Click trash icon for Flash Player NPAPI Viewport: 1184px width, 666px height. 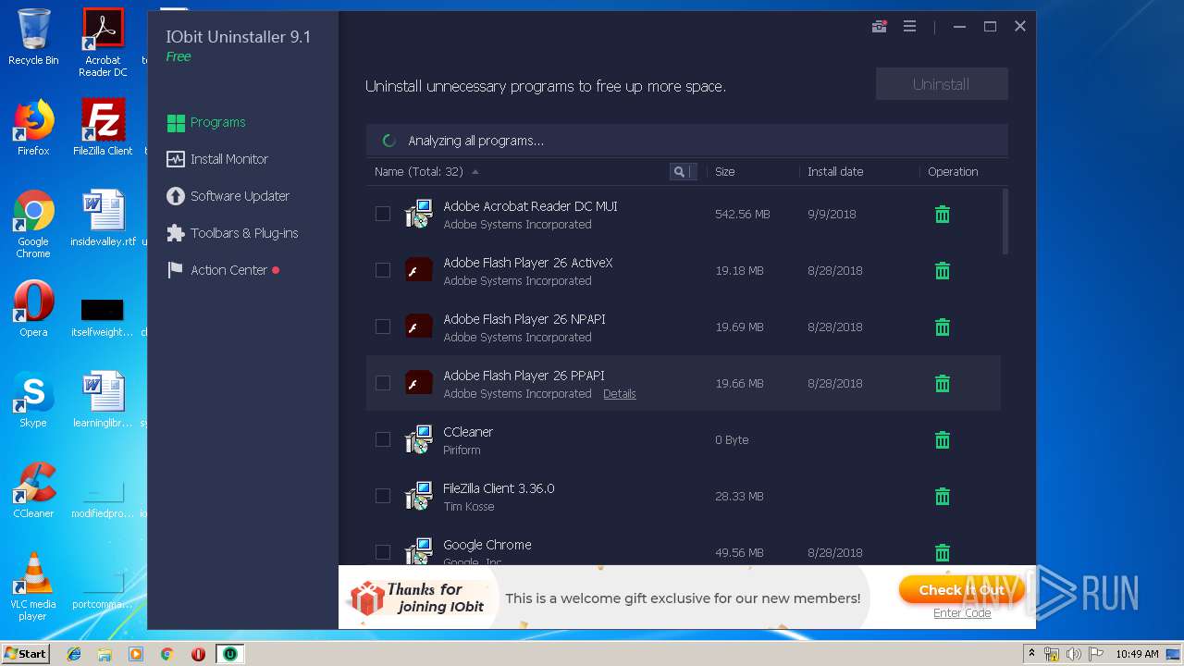point(943,327)
